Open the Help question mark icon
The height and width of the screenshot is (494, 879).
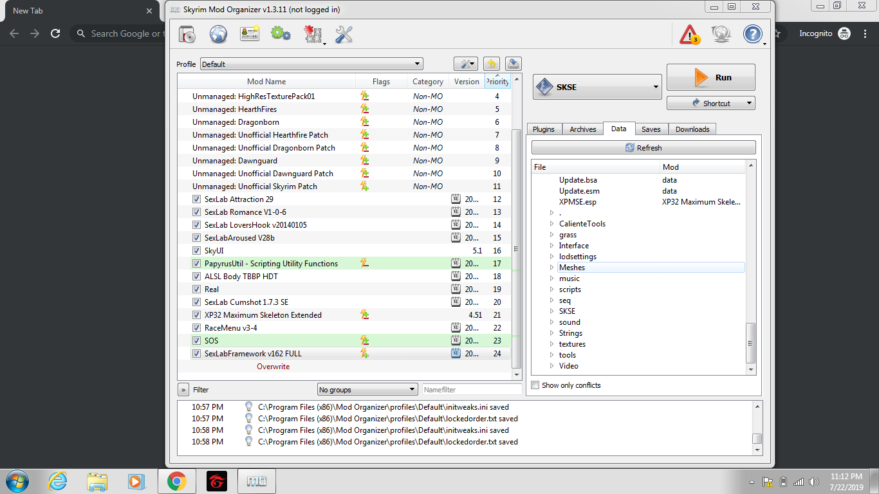(x=752, y=33)
